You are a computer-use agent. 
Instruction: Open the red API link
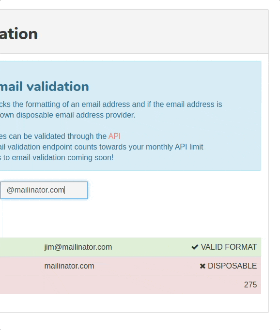point(114,136)
